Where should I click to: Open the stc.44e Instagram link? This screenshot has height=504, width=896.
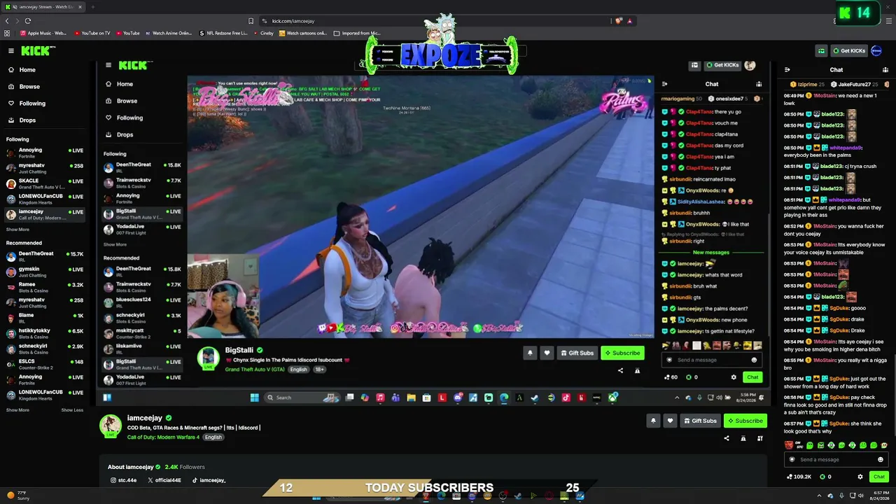124,480
